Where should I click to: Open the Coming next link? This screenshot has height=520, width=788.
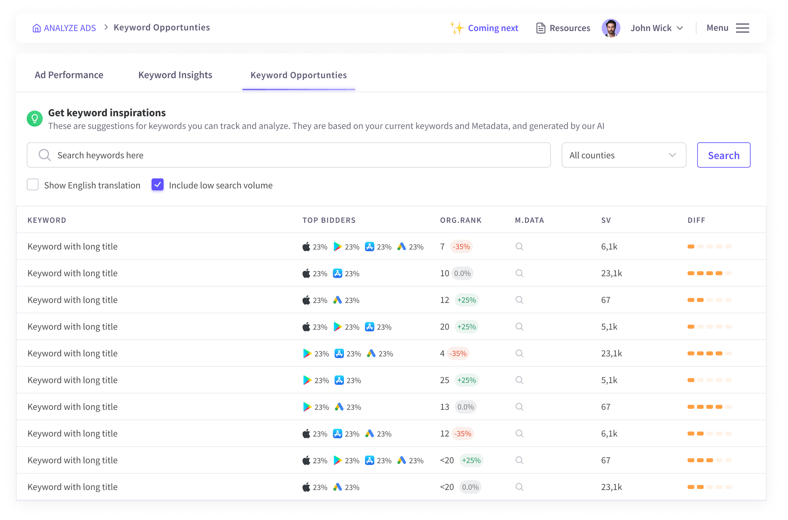point(493,28)
